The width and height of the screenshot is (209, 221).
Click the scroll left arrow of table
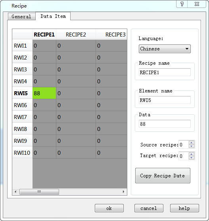click(15, 192)
